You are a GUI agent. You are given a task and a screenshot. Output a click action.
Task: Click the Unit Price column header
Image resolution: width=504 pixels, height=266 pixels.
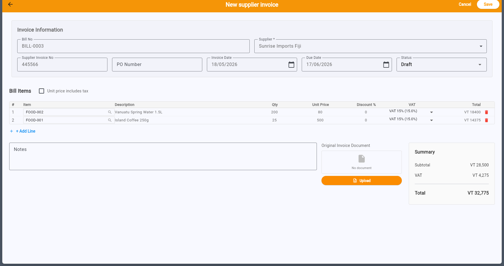(321, 105)
